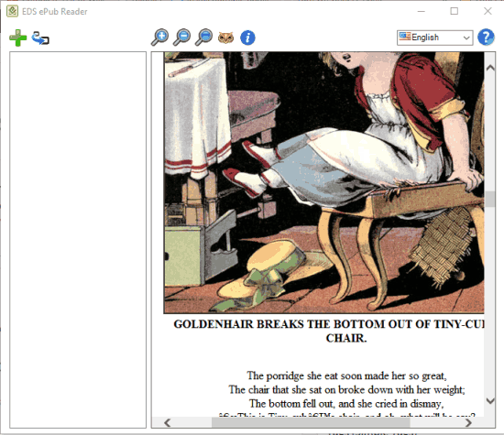Click the vertical scrollbar down arrow

490,400
